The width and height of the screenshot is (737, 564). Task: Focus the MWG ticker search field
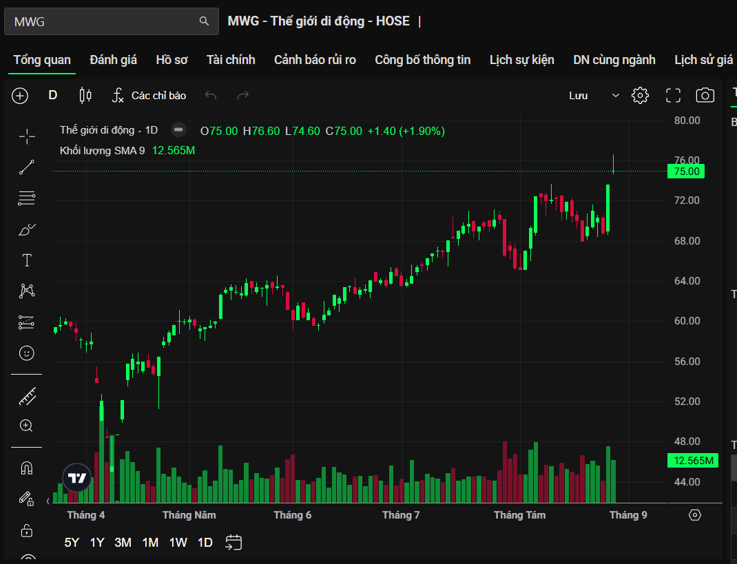coord(112,21)
